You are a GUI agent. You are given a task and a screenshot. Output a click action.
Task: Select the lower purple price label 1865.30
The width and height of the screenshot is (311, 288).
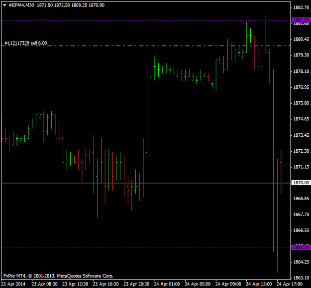(x=301, y=248)
